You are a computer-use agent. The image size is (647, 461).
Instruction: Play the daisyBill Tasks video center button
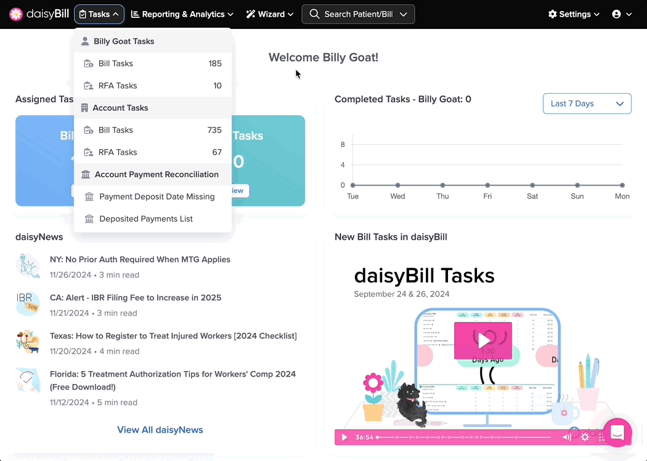[483, 340]
